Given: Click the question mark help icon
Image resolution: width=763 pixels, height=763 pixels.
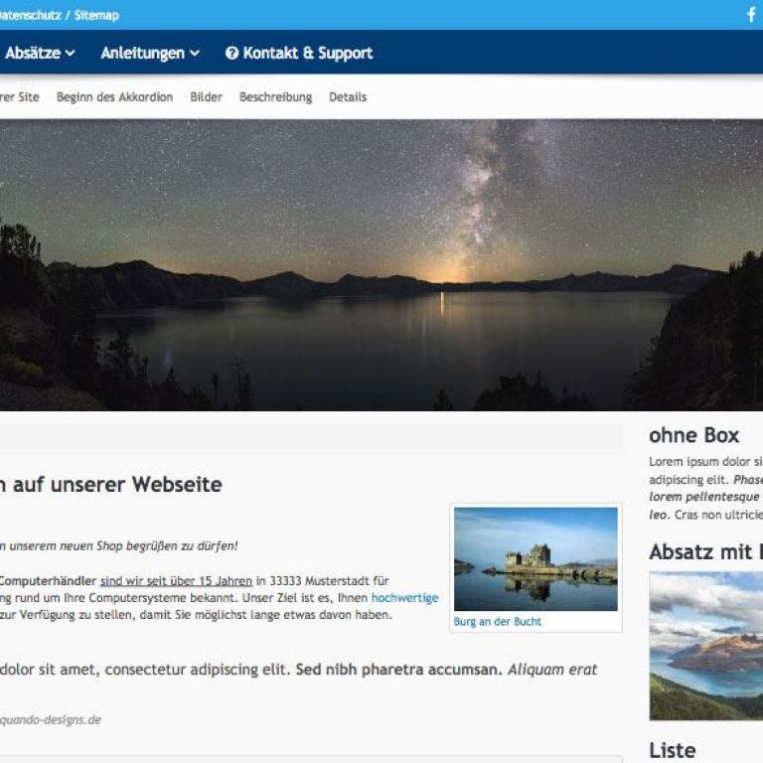Looking at the screenshot, I should pyautogui.click(x=232, y=53).
